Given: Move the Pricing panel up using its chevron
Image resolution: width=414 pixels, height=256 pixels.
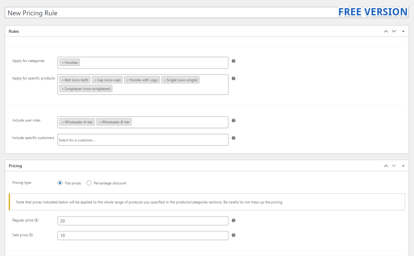Looking at the screenshot, I should click(386, 166).
